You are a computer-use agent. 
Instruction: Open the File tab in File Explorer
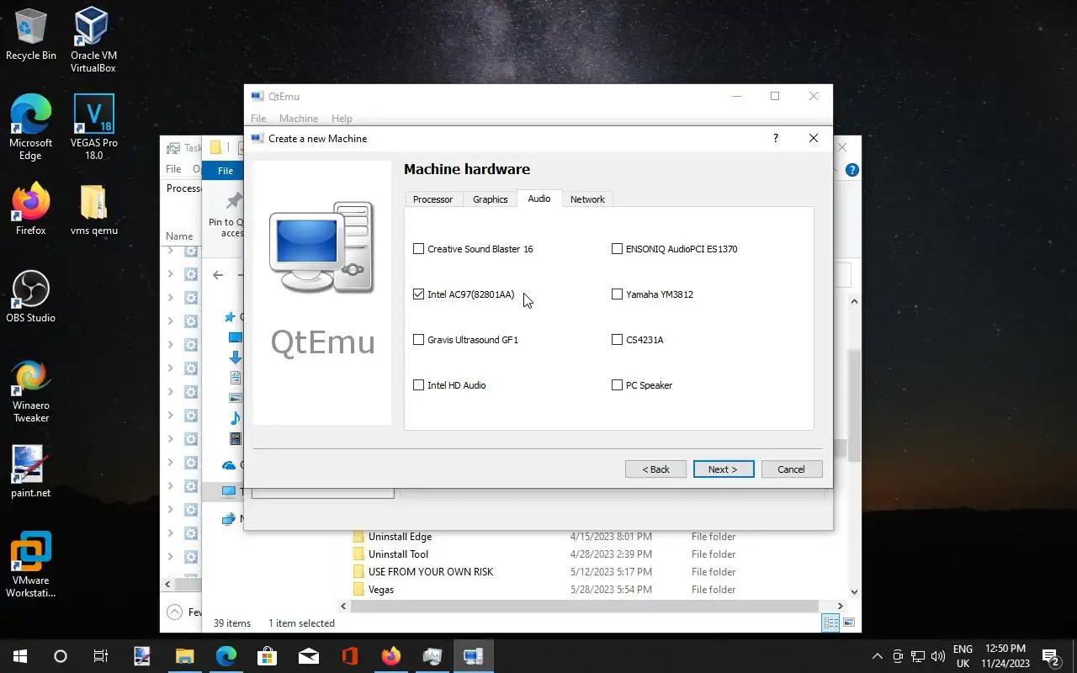[x=225, y=171]
